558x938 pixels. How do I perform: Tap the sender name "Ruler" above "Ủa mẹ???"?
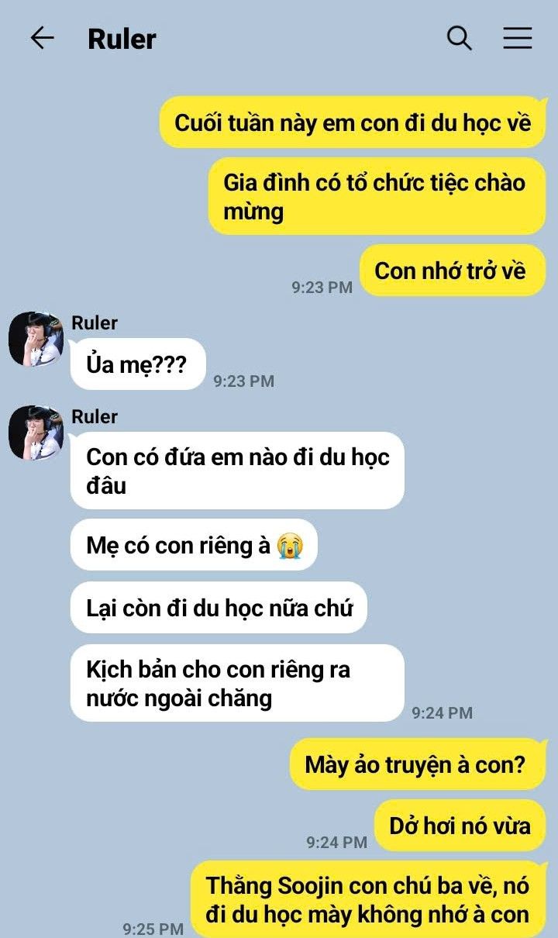[95, 322]
